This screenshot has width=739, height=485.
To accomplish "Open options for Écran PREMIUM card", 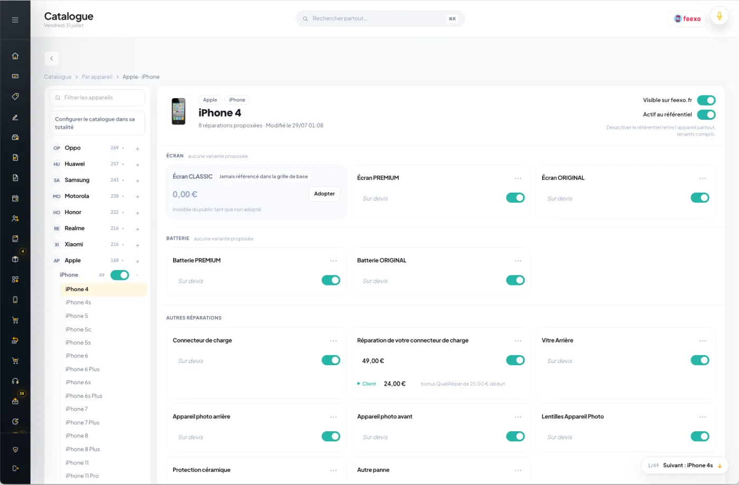I will pos(518,178).
